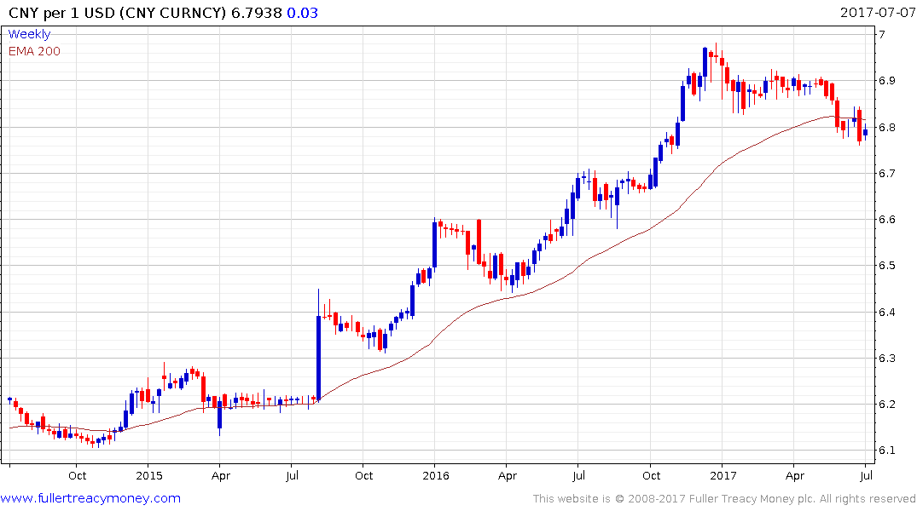Click the y-axis label 6.8
Viewport: 917px width, 511px height.
point(887,127)
